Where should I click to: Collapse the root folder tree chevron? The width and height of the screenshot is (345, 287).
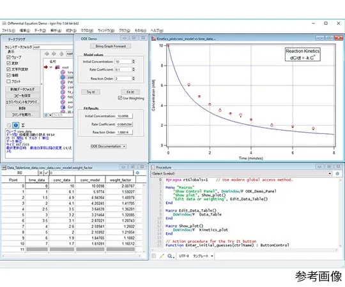click(51, 67)
